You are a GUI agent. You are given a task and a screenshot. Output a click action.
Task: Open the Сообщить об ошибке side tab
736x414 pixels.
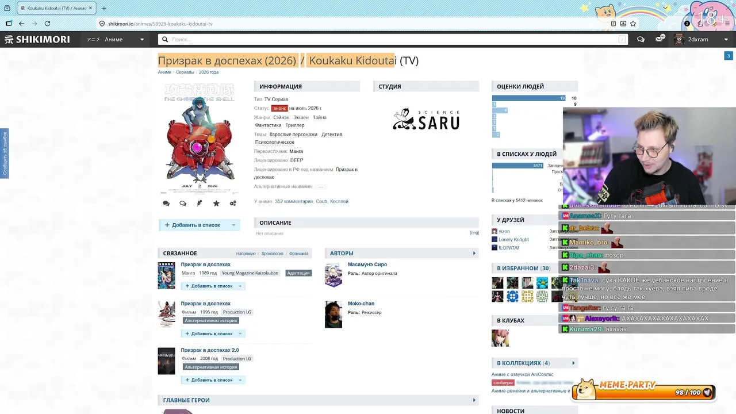5,154
